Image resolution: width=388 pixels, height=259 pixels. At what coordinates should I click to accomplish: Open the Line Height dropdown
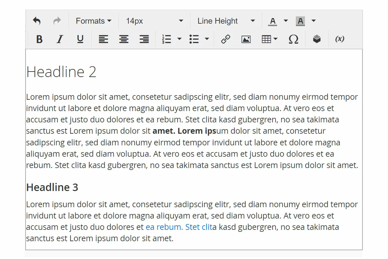coord(218,21)
